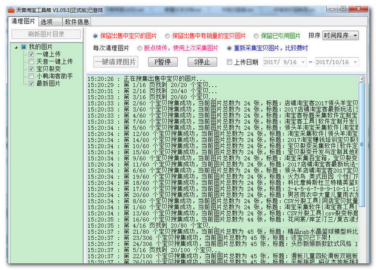Select 保留出售中宝贝的图片 radio option
Viewport: 376px width, 270px height.
(95, 36)
